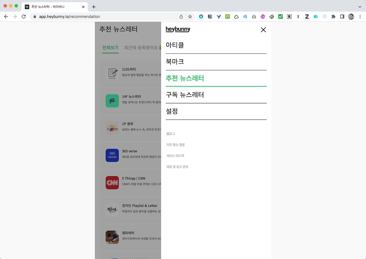Select the 365 verse newsletter title
Image resolution: width=366 pixels, height=259 pixels.
[x=130, y=151]
